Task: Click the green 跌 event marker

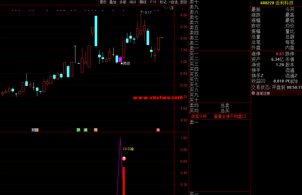Action: pos(78,130)
